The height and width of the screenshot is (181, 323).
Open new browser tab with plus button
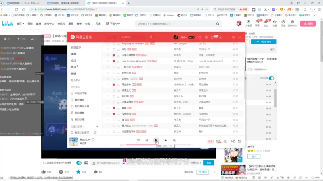(129, 3)
